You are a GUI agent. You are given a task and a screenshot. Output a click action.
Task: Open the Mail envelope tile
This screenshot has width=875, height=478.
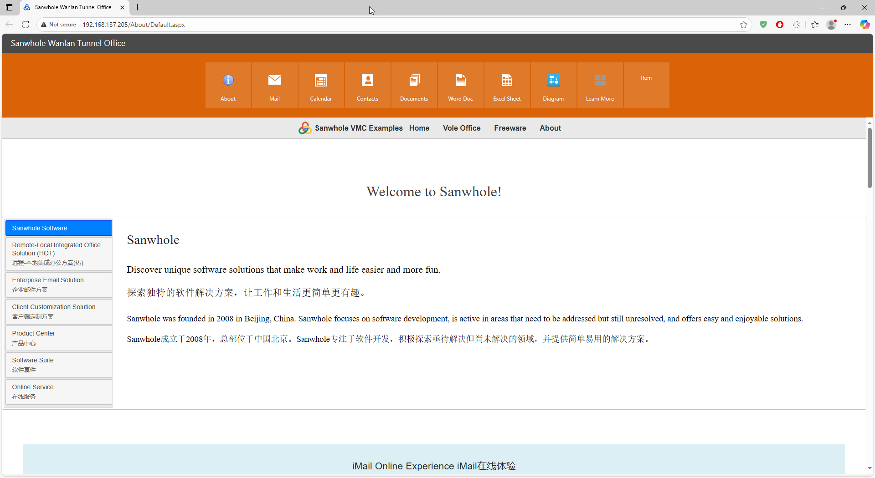coord(274,85)
